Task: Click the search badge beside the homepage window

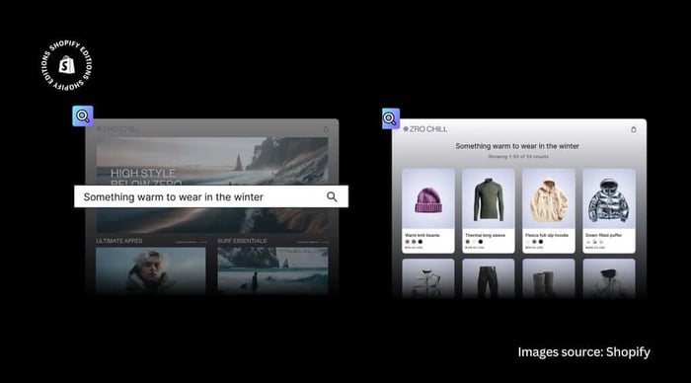Action: [x=83, y=115]
